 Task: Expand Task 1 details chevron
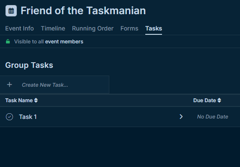pos(181,117)
